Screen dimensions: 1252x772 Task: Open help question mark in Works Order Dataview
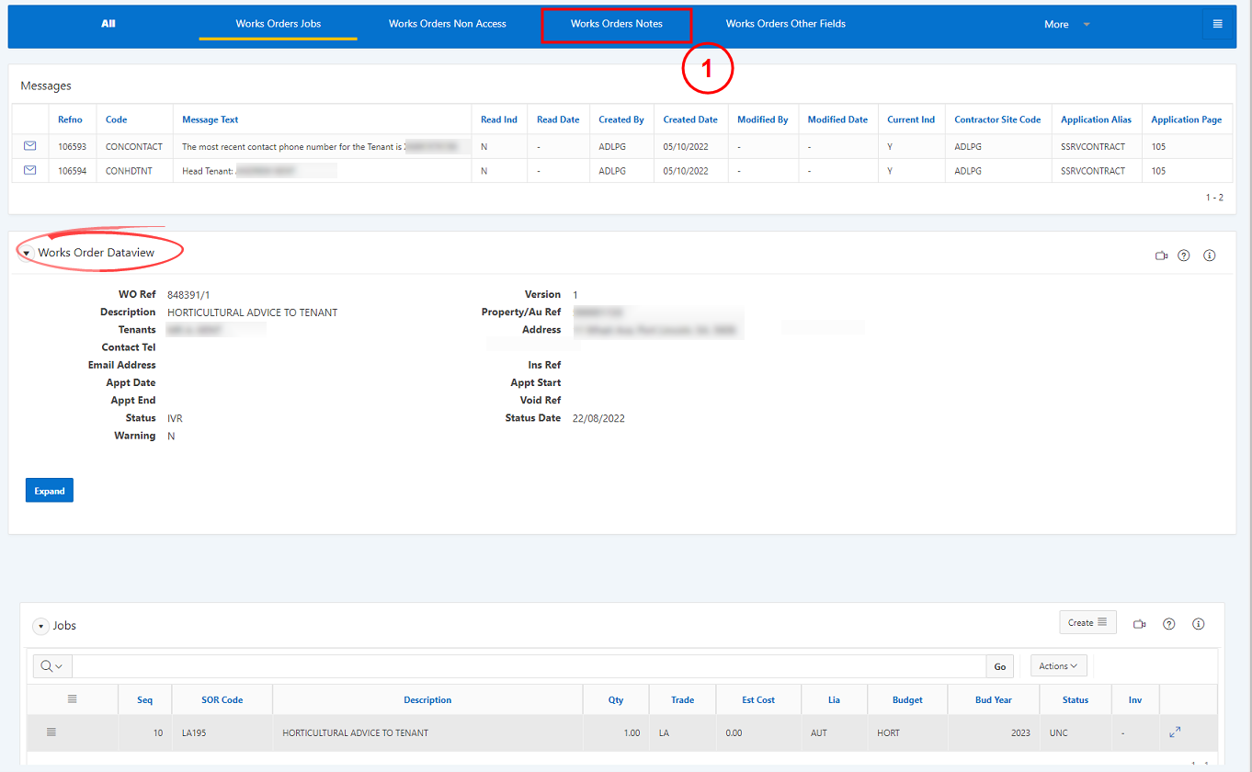click(1184, 255)
